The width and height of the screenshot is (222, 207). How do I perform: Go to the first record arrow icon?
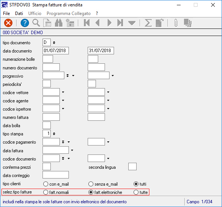[87, 23]
